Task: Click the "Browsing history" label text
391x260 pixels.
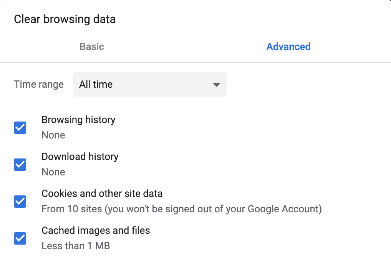Action: point(78,120)
